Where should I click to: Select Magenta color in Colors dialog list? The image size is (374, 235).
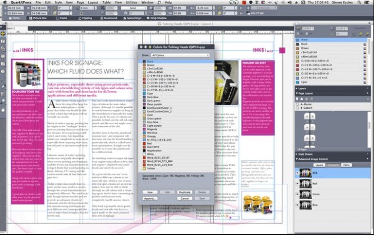[x=176, y=129]
